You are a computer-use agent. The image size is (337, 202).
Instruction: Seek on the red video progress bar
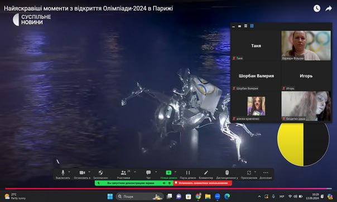pyautogui.click(x=168, y=189)
